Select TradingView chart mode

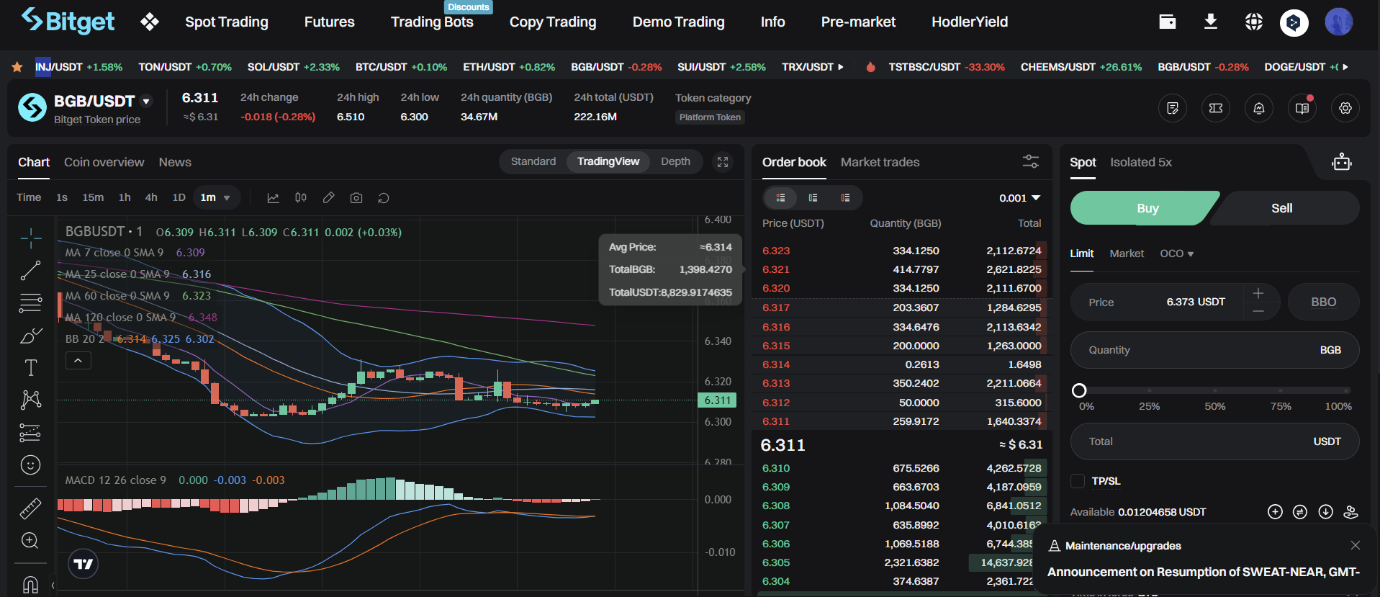click(x=608, y=161)
